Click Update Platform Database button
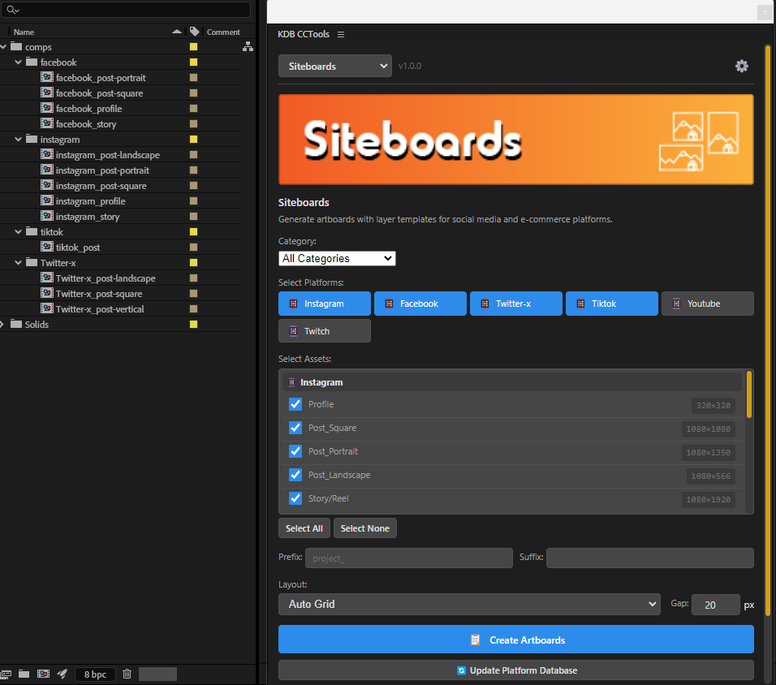Screen dimensions: 776x685 (x=516, y=670)
